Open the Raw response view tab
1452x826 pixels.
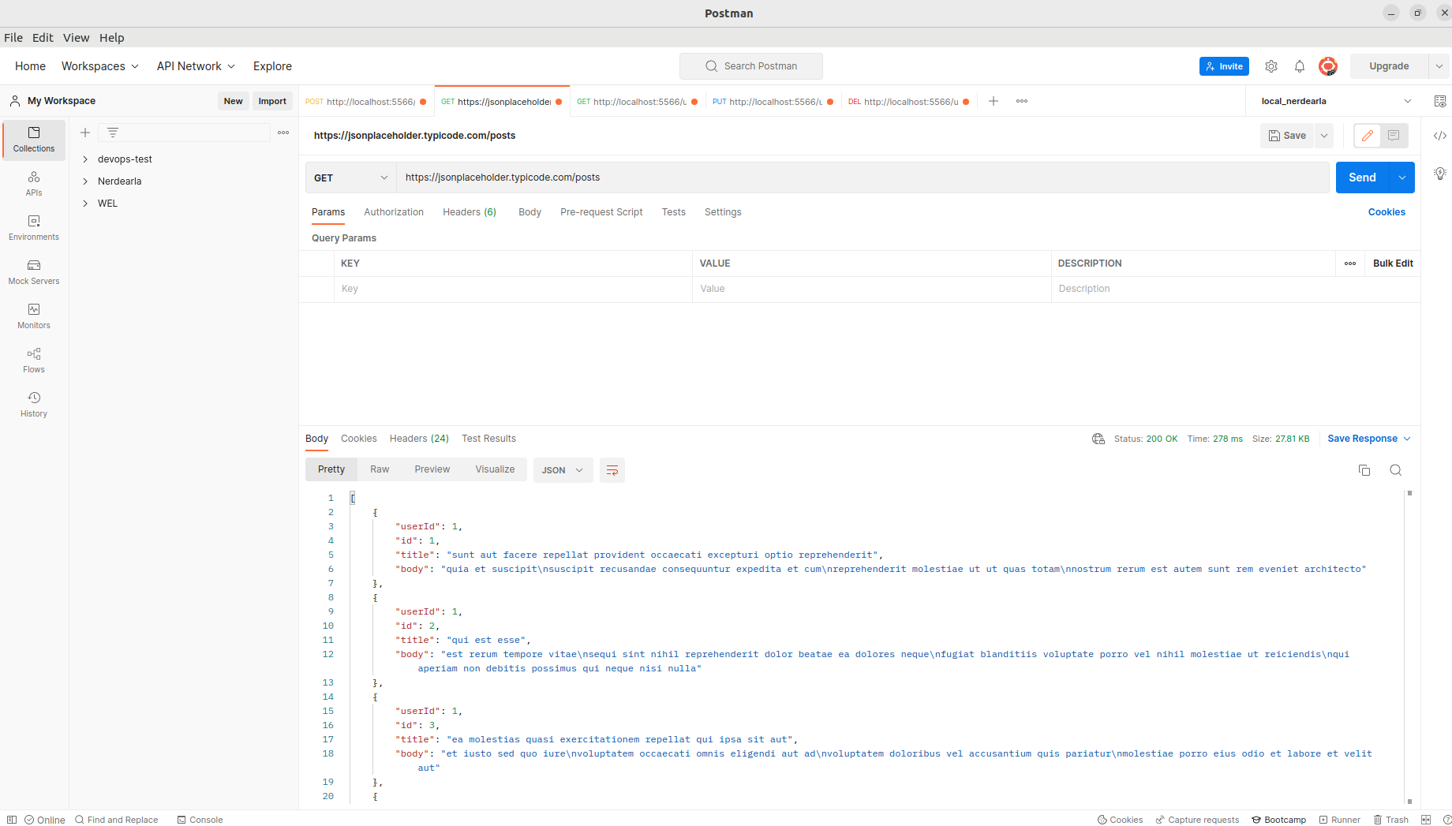[380, 469]
